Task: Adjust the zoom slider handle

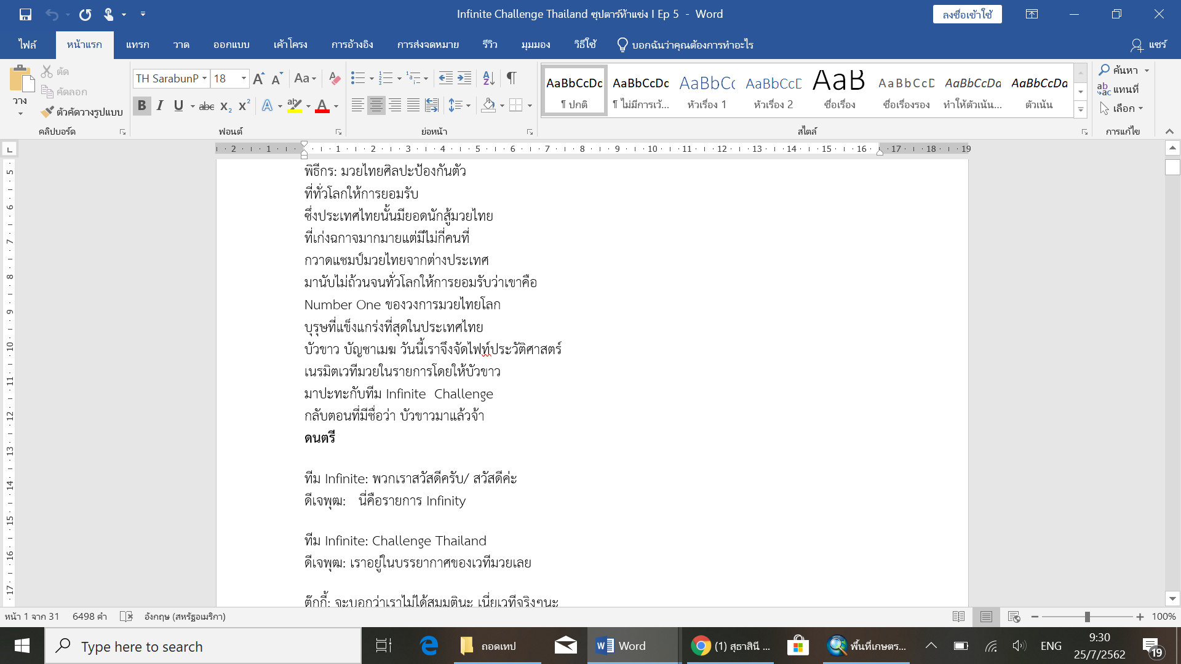Action: tap(1087, 617)
